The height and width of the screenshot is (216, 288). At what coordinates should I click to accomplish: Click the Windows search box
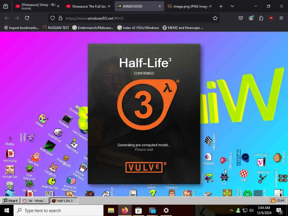pos(58,210)
